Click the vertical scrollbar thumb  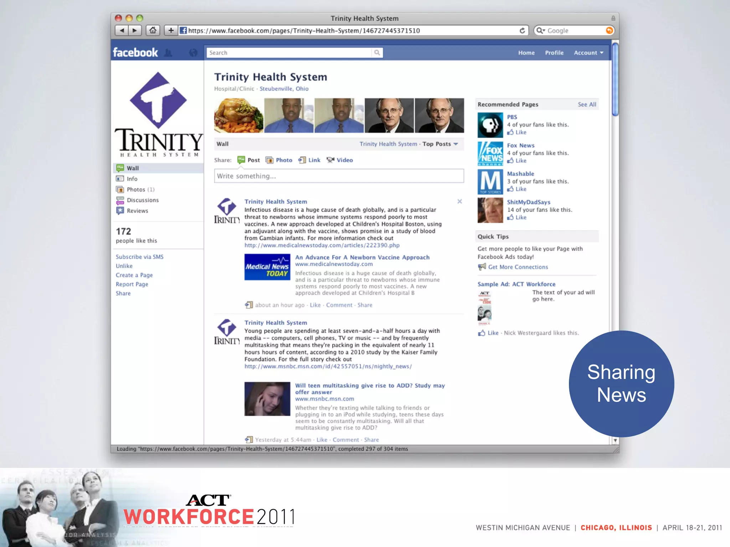(615, 79)
